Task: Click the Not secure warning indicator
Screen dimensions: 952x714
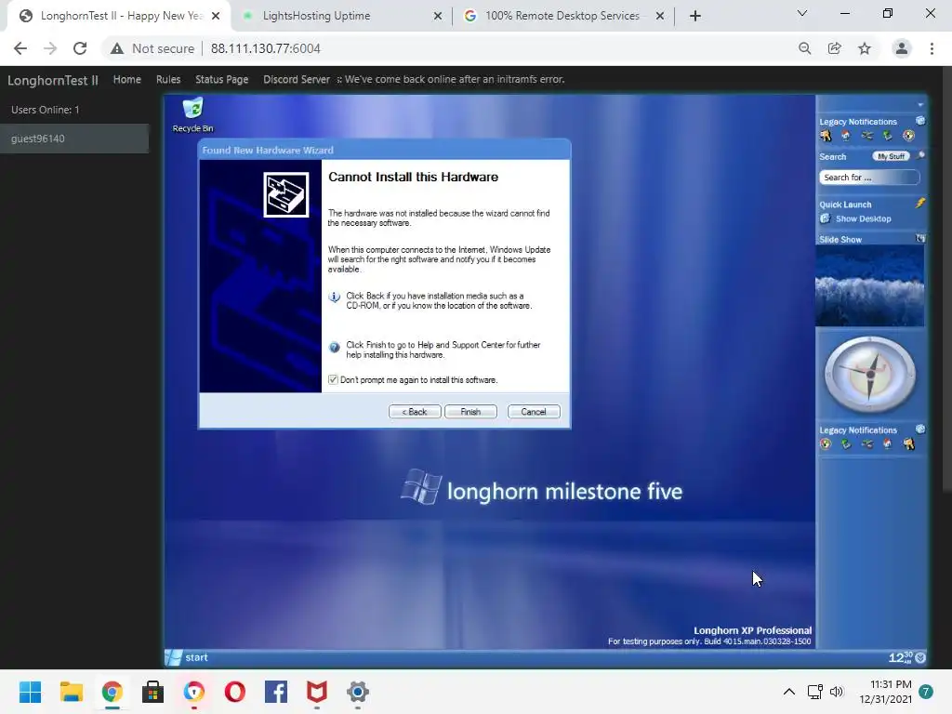Action: pos(152,48)
